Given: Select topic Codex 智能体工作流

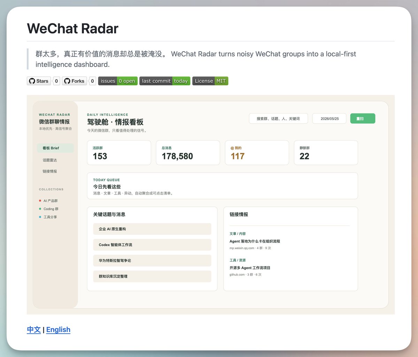Looking at the screenshot, I should point(152,245).
